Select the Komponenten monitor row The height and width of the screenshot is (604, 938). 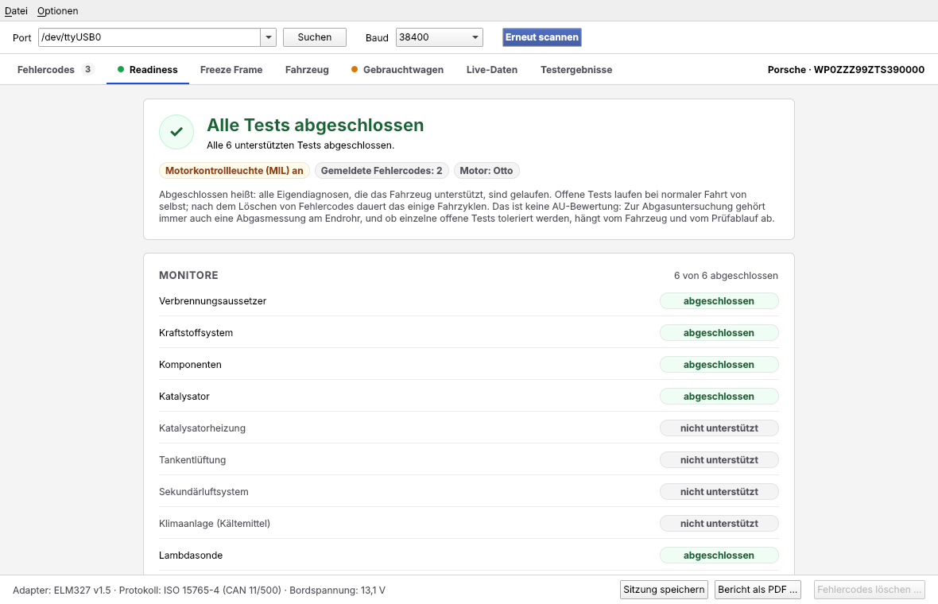[469, 364]
